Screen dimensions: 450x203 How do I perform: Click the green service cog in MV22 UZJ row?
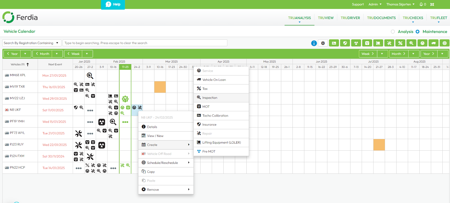click(125, 99)
